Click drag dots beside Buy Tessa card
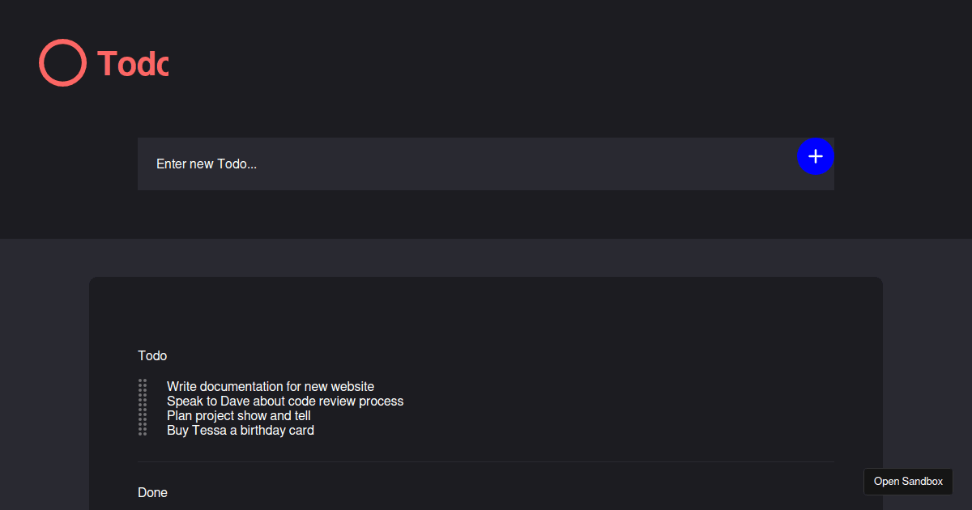Viewport: 972px width, 510px height. pyautogui.click(x=143, y=430)
